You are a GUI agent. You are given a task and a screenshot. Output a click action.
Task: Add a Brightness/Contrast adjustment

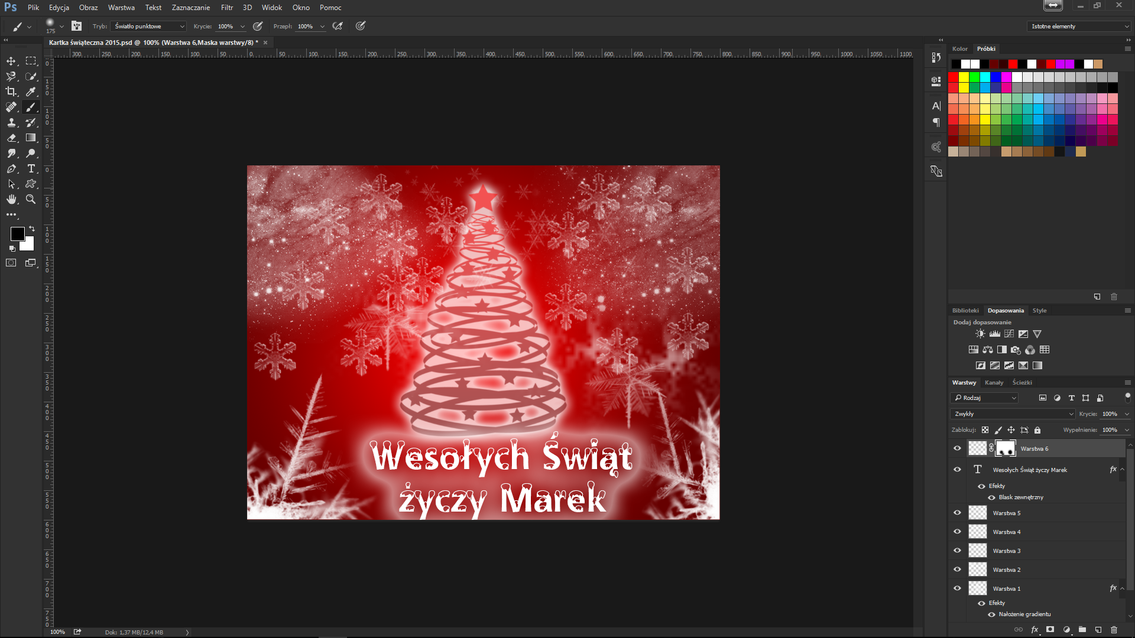point(980,334)
